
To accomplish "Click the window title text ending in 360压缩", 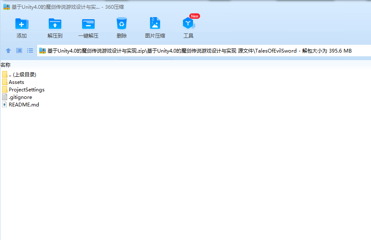I will coord(68,7).
